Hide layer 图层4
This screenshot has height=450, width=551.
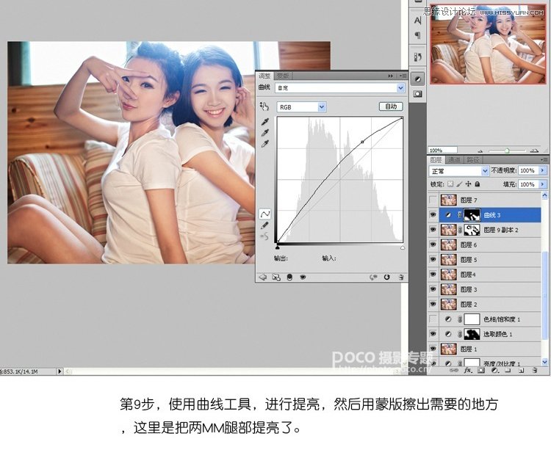(x=433, y=274)
